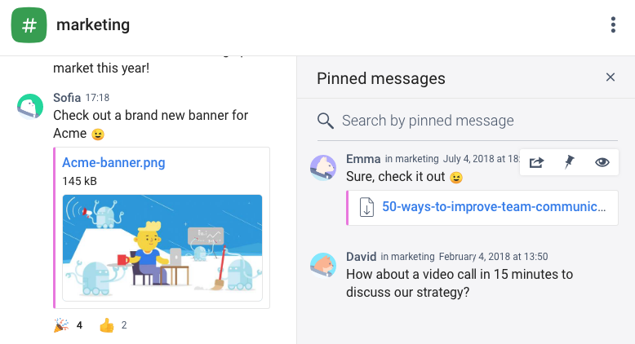
Task: Click Emma's avatar in pinned messages
Action: (324, 167)
